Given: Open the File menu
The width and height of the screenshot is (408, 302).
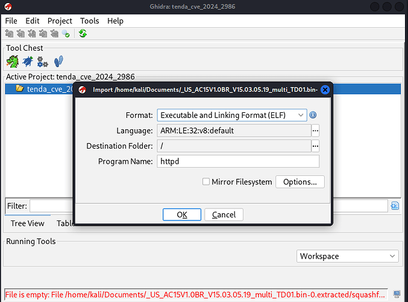Looking at the screenshot, I should [x=11, y=21].
